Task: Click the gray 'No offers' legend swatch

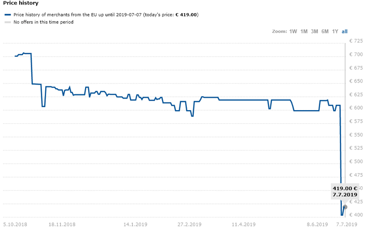Action: (x=8, y=22)
